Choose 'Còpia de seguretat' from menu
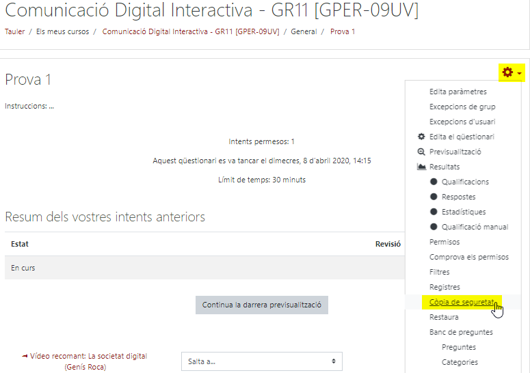This screenshot has height=373, width=530. pos(462,302)
